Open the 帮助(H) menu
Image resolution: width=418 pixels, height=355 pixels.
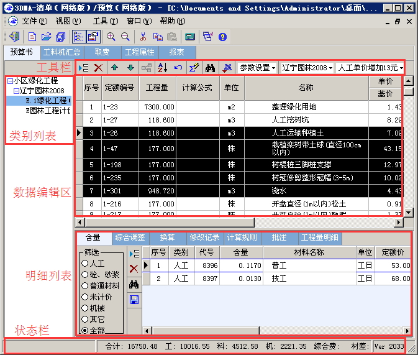pyautogui.click(x=173, y=21)
